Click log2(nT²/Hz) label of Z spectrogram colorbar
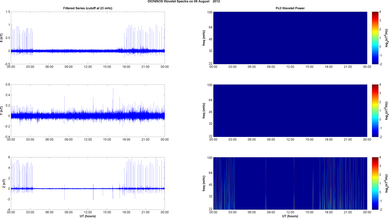The height and width of the screenshot is (218, 389). (386, 184)
